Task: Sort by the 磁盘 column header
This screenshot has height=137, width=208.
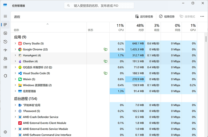Action: tap(153, 27)
